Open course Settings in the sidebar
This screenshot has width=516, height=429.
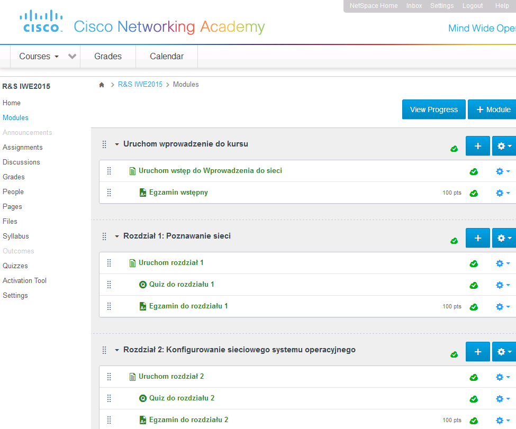click(15, 296)
